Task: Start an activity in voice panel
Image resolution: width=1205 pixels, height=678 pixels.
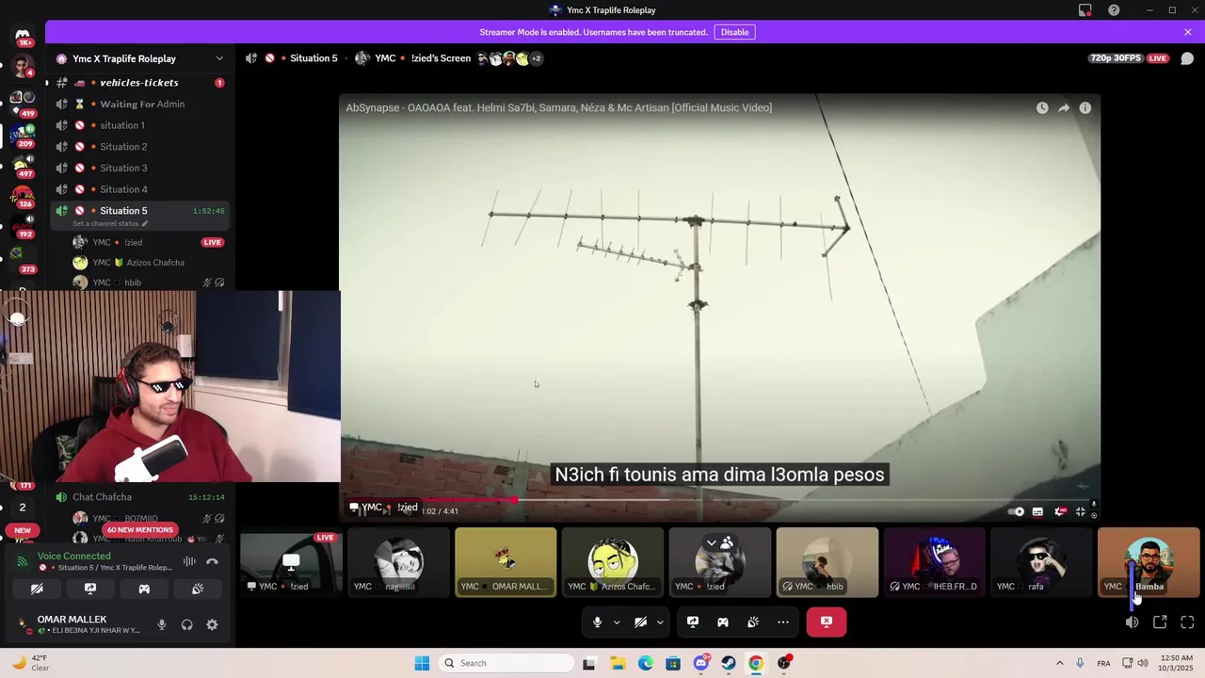Action: (x=144, y=589)
